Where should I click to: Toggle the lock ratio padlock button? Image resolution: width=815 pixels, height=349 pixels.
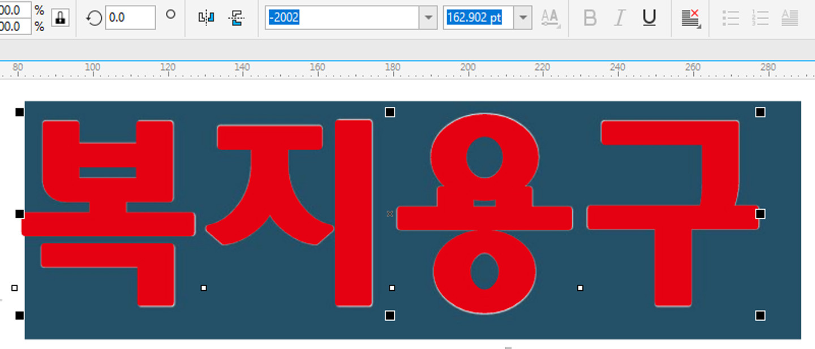point(60,18)
